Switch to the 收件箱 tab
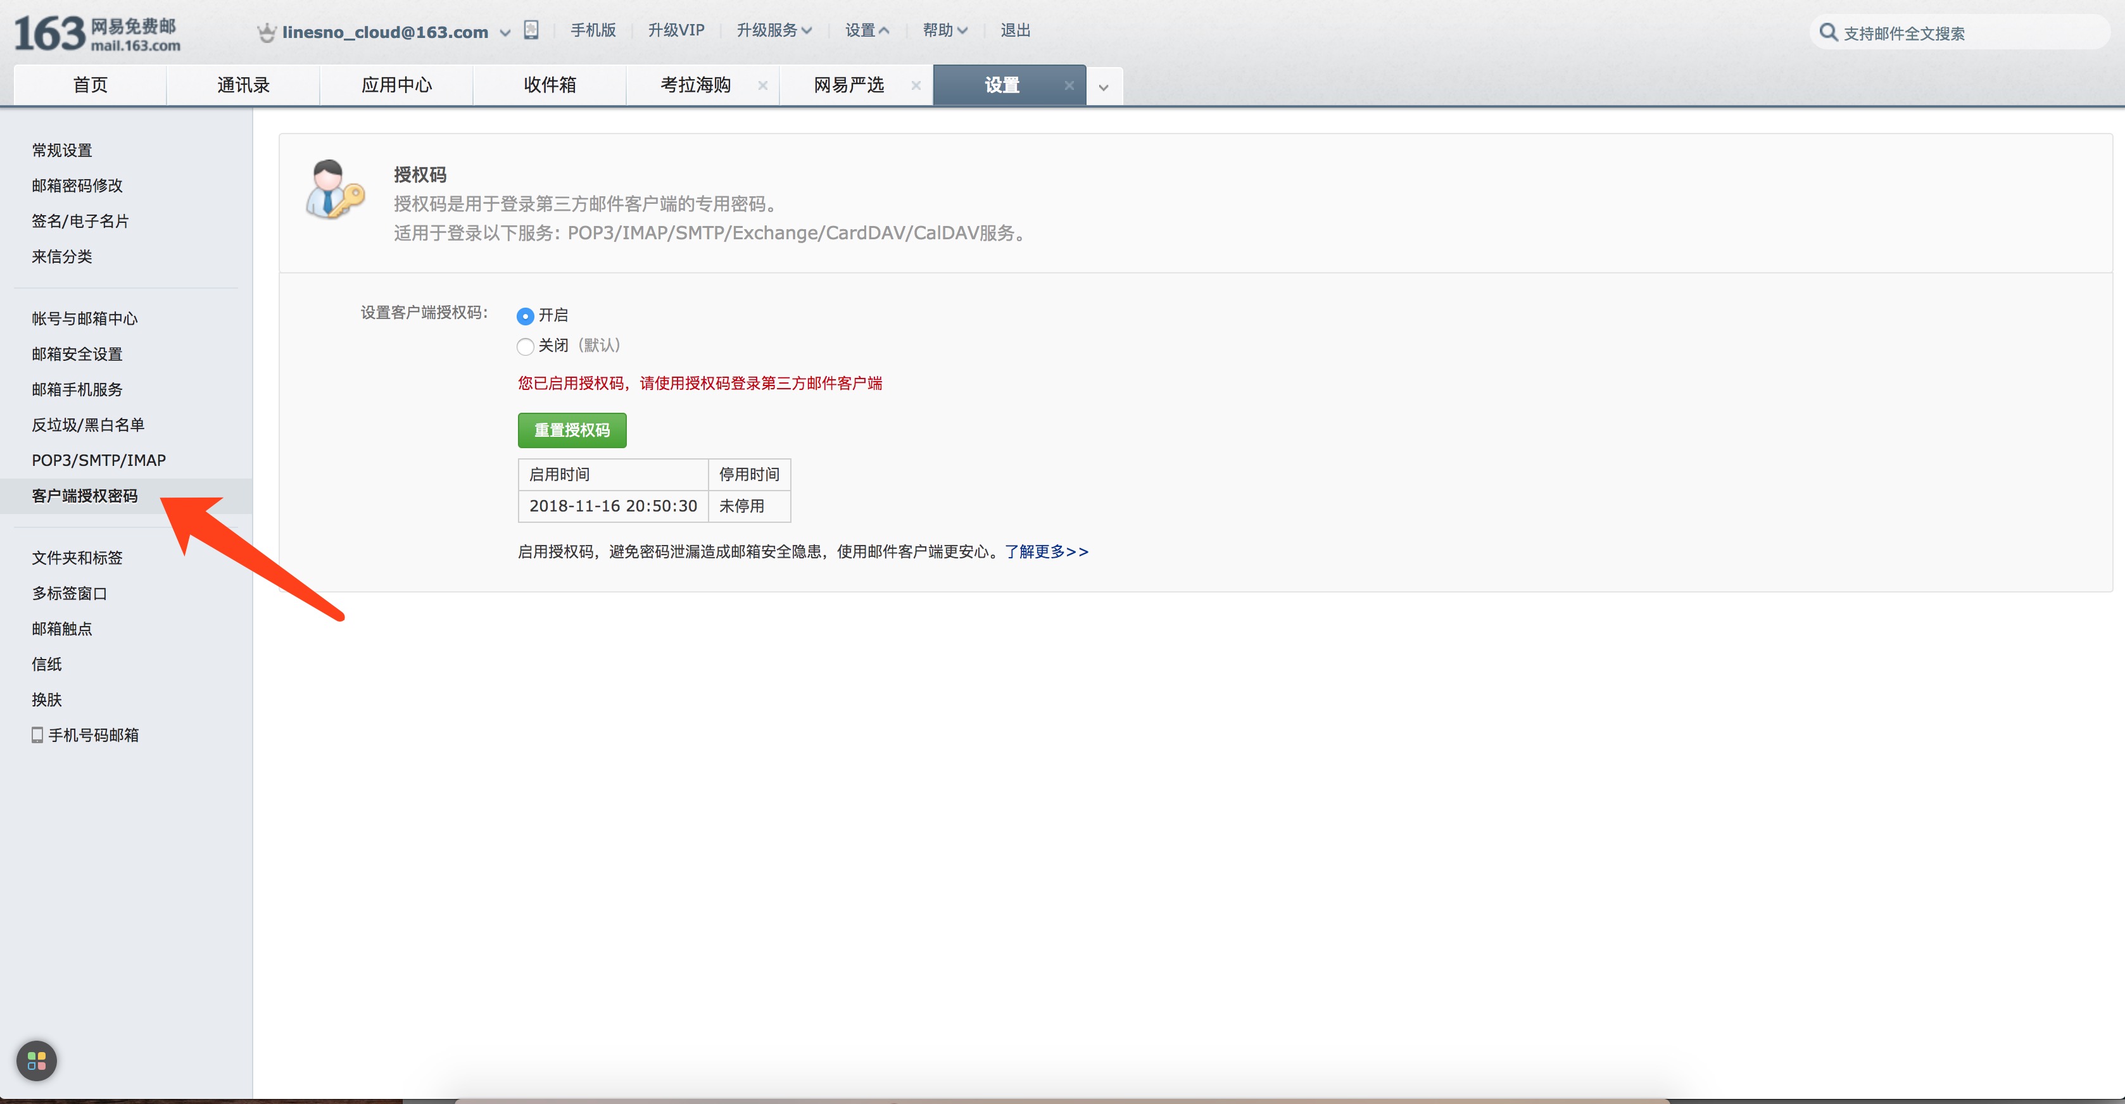This screenshot has width=2125, height=1104. [x=550, y=85]
